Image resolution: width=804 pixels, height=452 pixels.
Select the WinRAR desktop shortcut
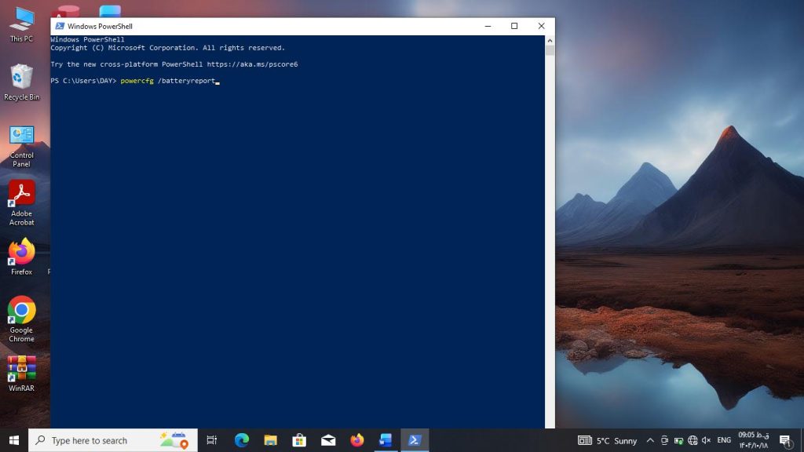pyautogui.click(x=21, y=373)
